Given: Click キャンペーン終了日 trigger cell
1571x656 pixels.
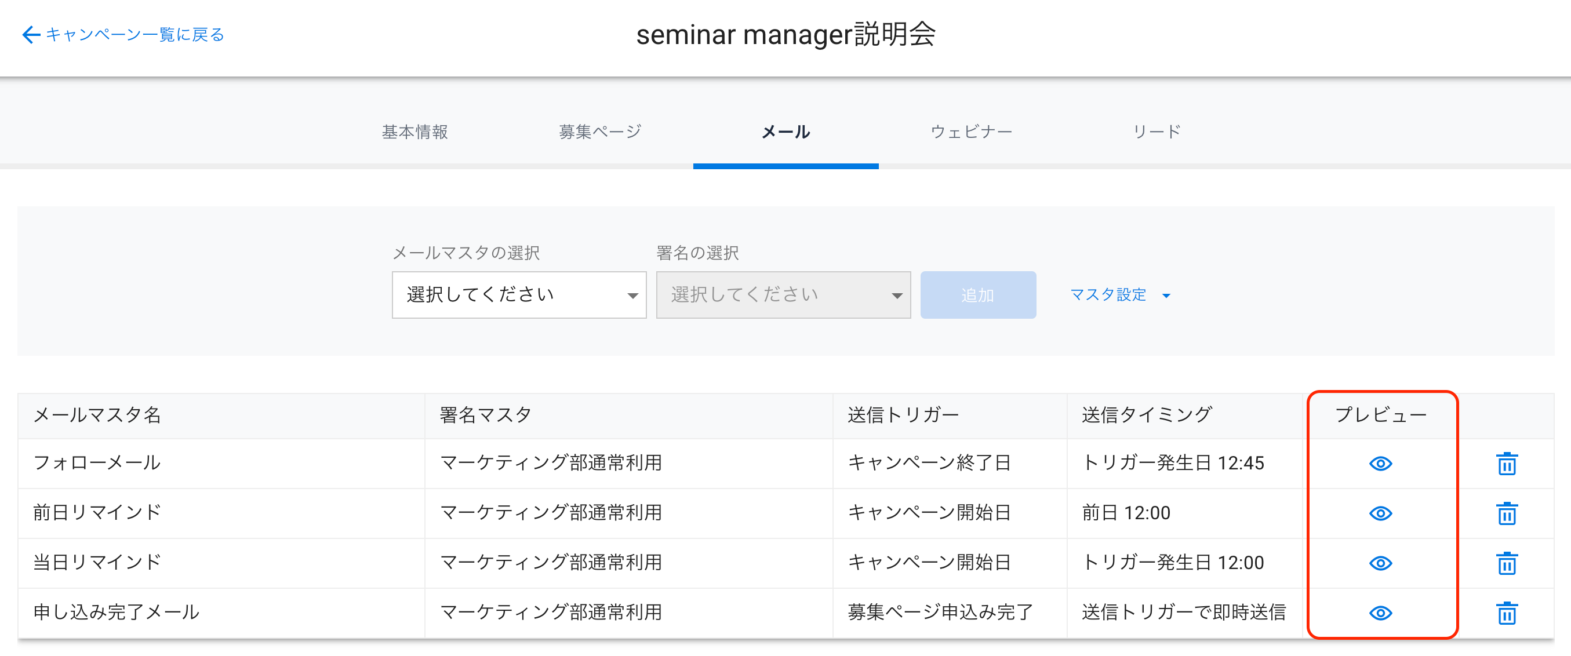Looking at the screenshot, I should [x=950, y=464].
